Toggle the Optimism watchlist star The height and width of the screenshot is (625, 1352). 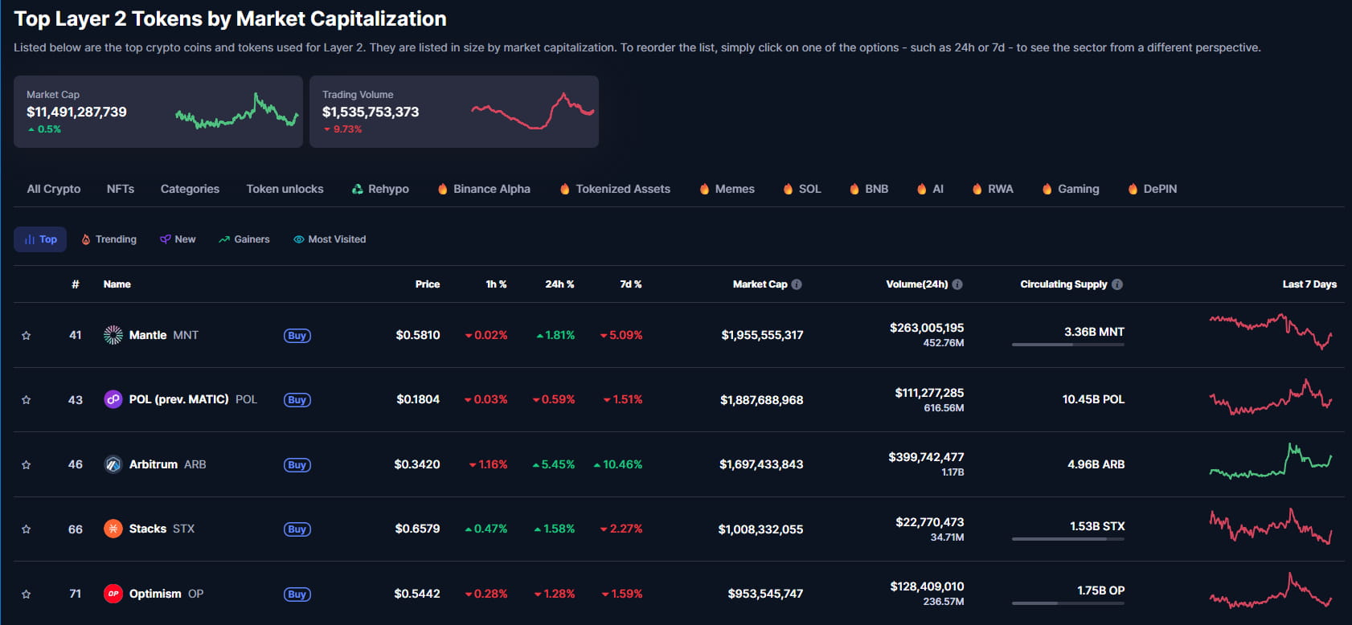(x=26, y=594)
